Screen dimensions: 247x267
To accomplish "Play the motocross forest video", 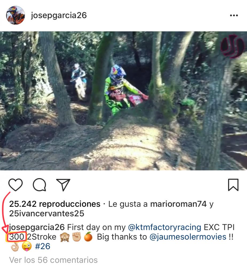I will click(x=123, y=101).
